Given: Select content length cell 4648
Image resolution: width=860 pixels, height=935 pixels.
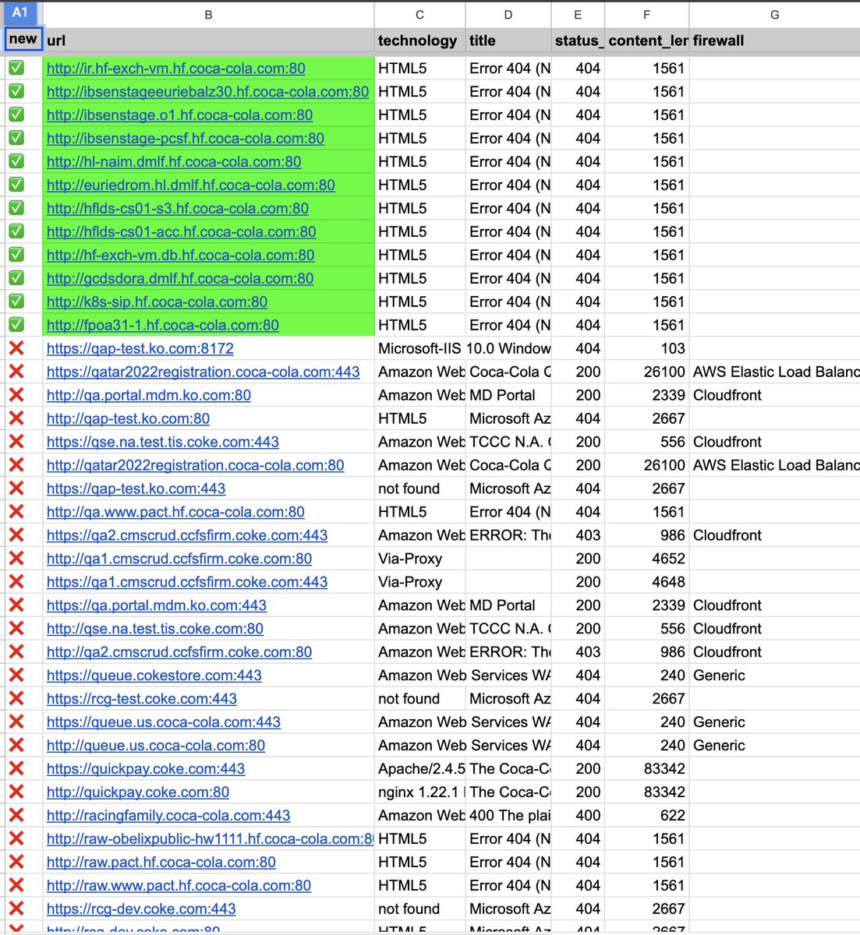Looking at the screenshot, I should [x=646, y=582].
